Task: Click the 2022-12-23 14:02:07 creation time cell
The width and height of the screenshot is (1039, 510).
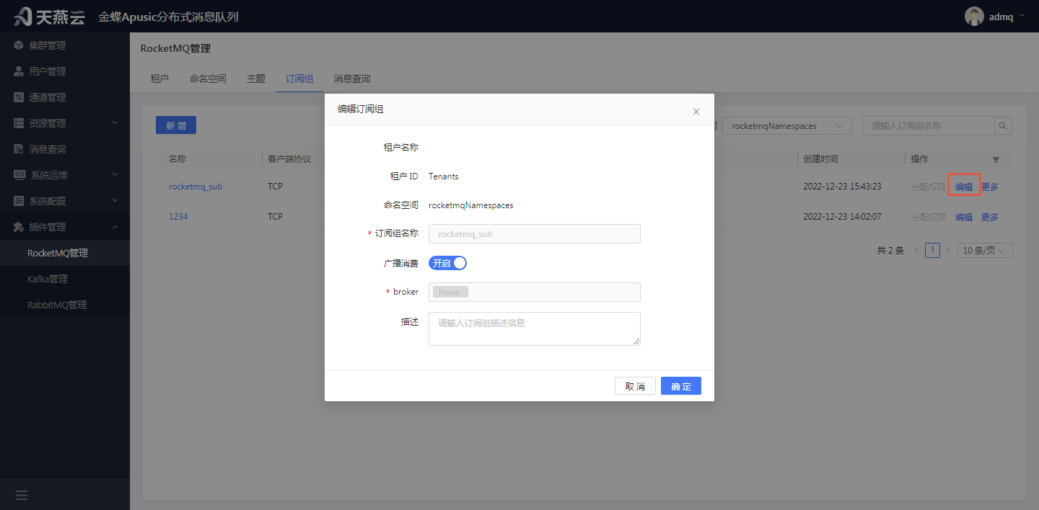Action: click(842, 217)
